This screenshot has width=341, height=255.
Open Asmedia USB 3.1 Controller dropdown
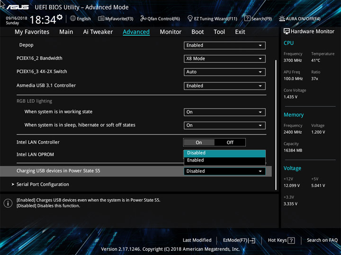224,86
